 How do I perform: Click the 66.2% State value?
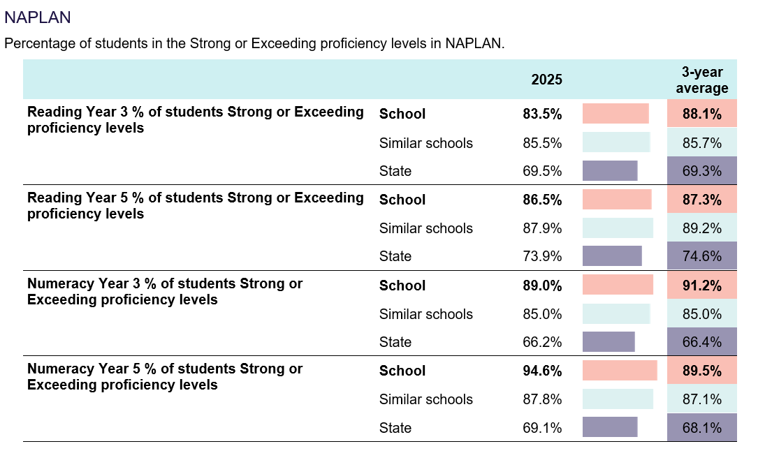click(x=542, y=342)
